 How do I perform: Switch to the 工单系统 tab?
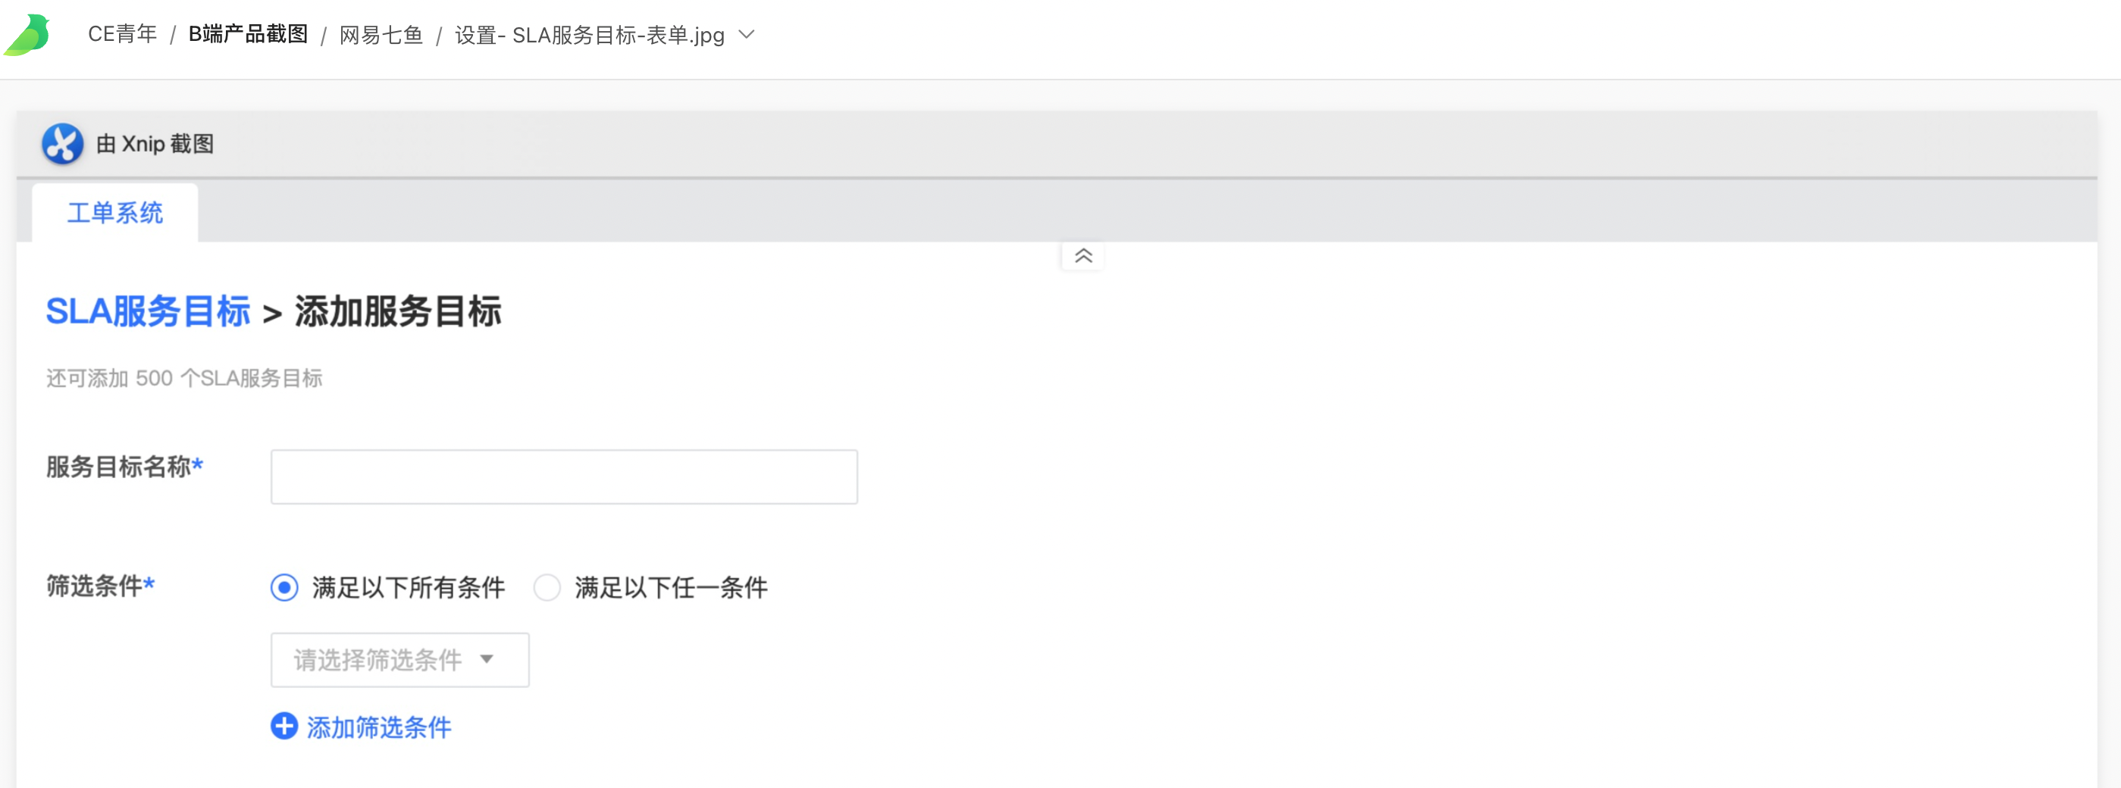click(x=115, y=213)
